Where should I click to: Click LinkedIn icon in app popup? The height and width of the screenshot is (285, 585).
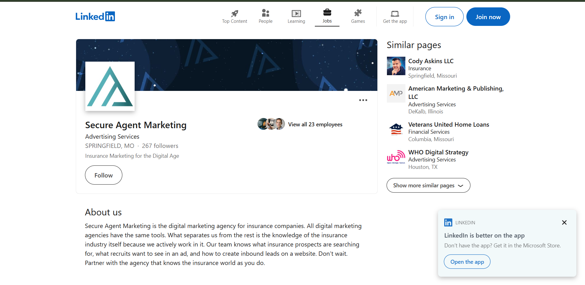click(x=448, y=222)
